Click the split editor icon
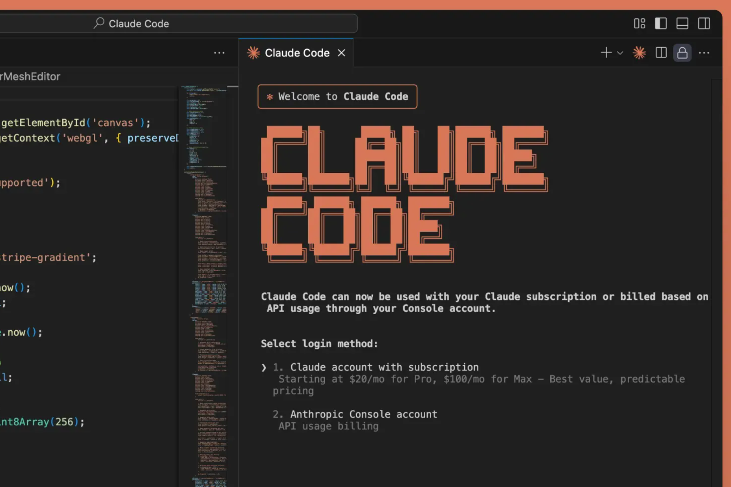This screenshot has height=487, width=731. [661, 53]
